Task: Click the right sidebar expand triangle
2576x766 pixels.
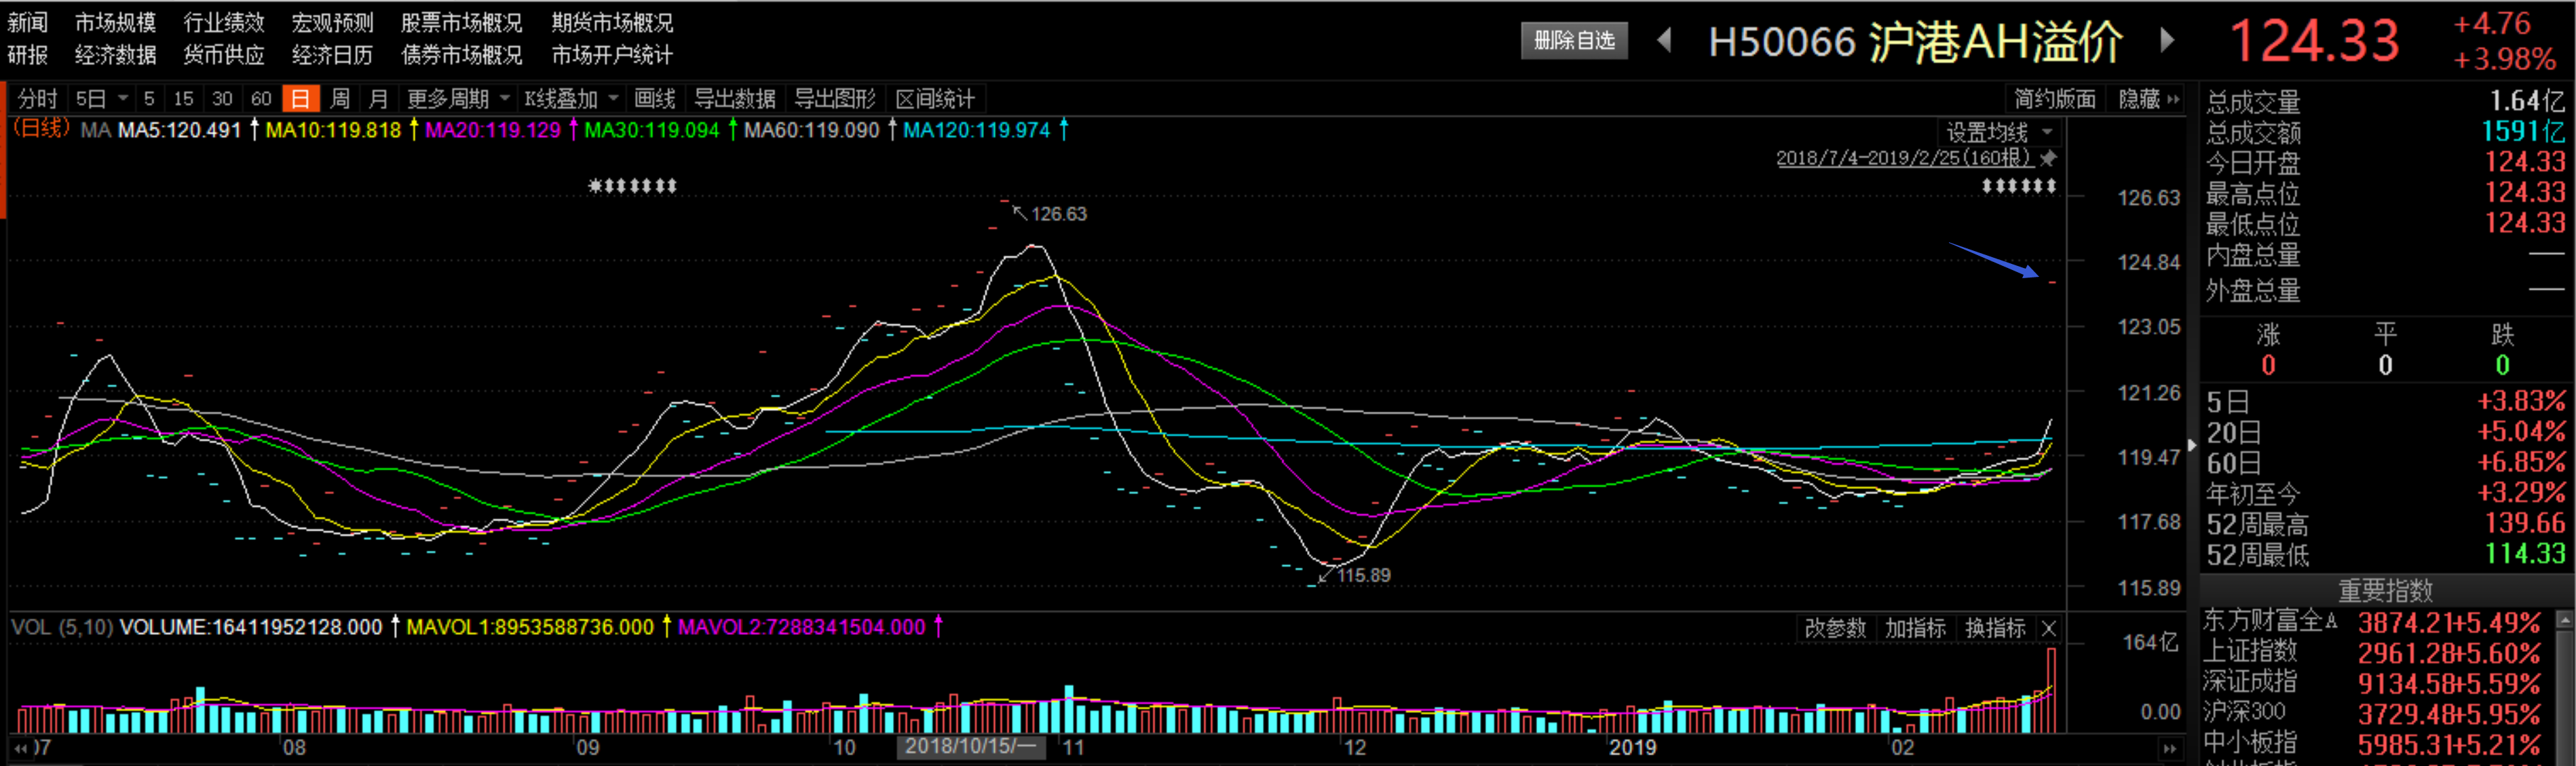Action: (2192, 445)
